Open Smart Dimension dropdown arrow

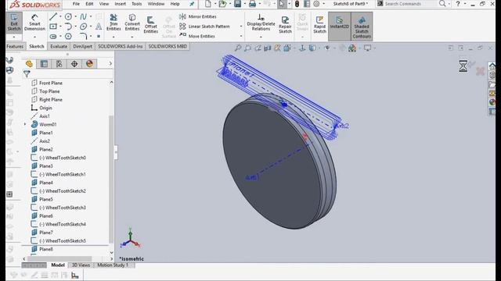[x=34, y=37]
